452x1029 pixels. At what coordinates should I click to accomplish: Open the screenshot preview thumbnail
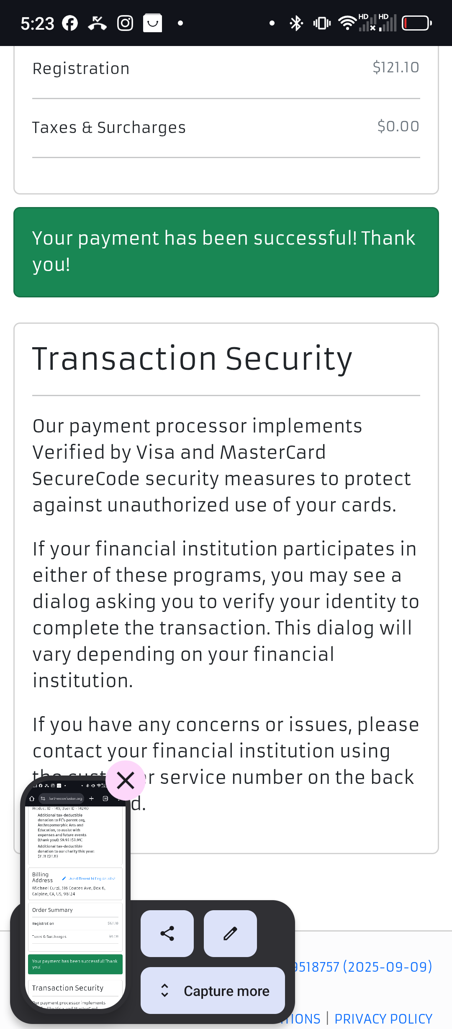[x=75, y=895]
